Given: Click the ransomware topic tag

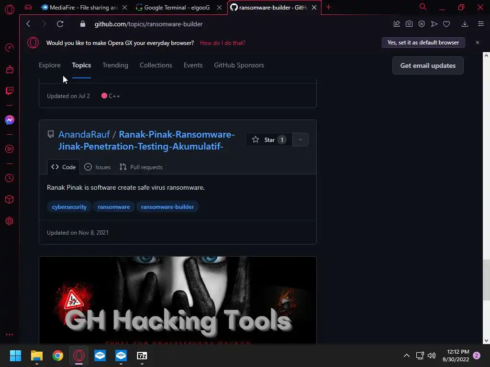Looking at the screenshot, I should click(x=113, y=207).
